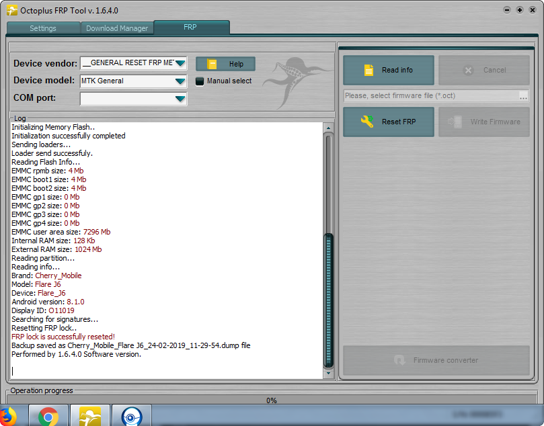The width and height of the screenshot is (544, 426).
Task: Minimize the Octoplus window
Action: point(507,10)
